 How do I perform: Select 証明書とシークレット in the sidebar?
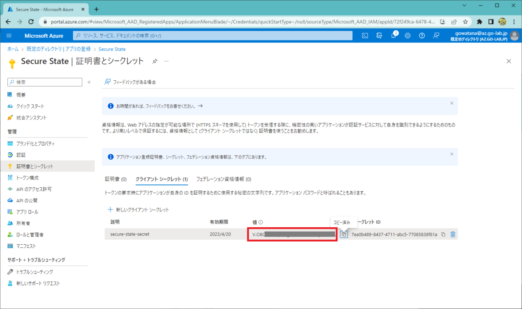47,166
